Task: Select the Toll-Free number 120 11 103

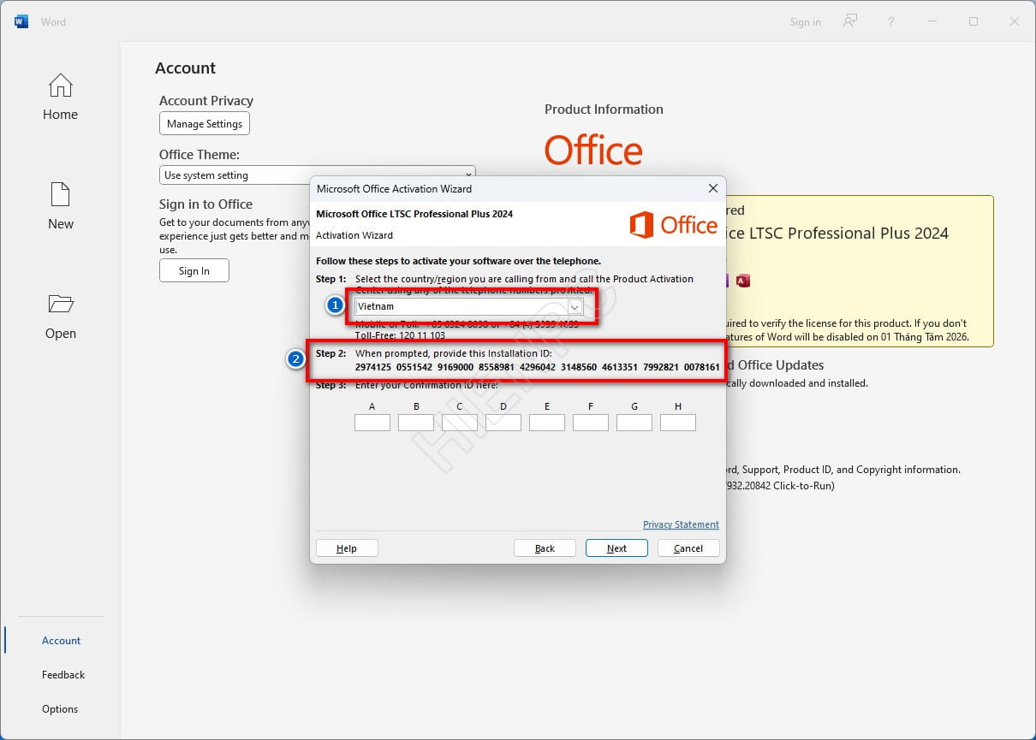Action: tap(421, 336)
